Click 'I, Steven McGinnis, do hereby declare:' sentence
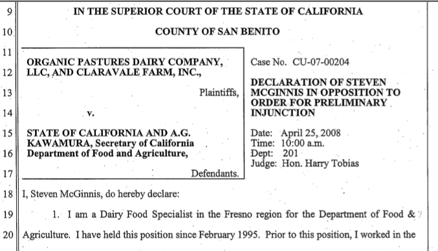The height and width of the screenshot is (251, 438). tap(100, 194)
